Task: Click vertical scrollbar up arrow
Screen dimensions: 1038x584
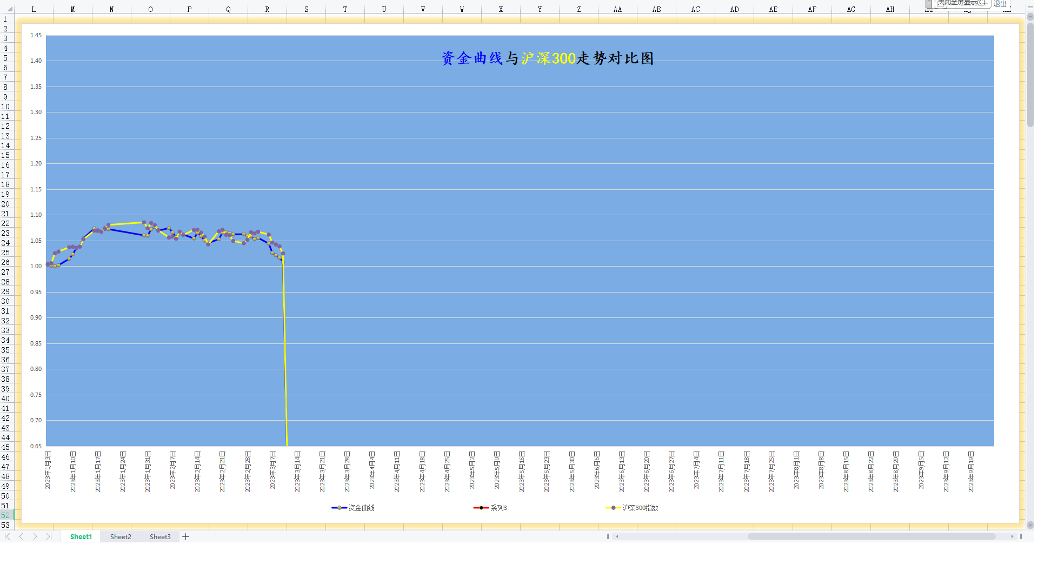Action: [1030, 17]
